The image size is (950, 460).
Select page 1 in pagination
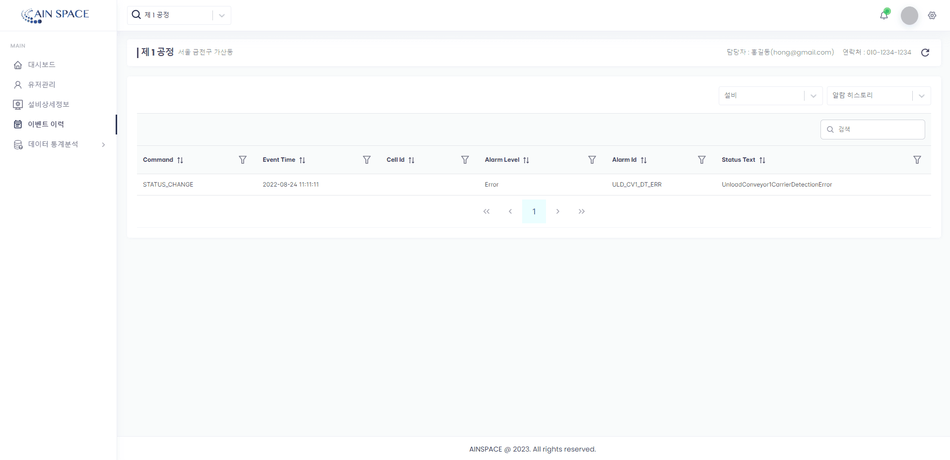(534, 211)
